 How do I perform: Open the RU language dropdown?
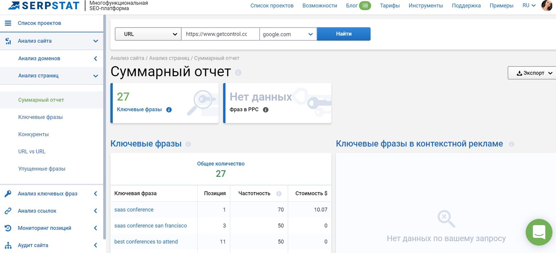pyautogui.click(x=529, y=6)
